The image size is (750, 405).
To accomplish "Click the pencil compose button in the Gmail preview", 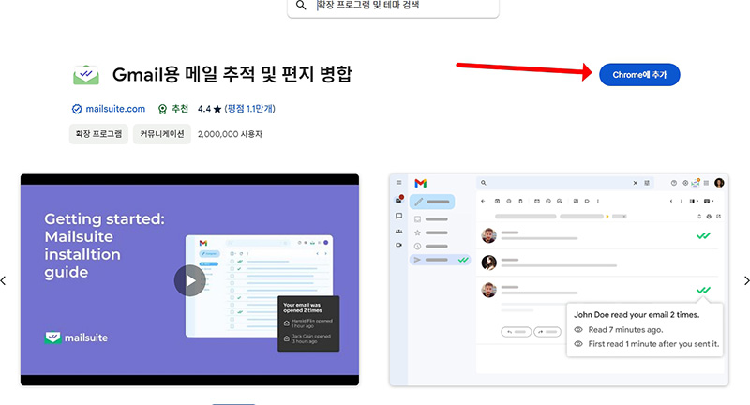I will 432,202.
